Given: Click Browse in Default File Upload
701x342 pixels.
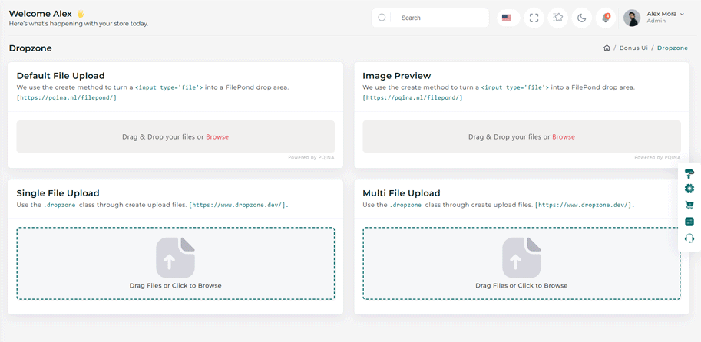Looking at the screenshot, I should point(217,137).
